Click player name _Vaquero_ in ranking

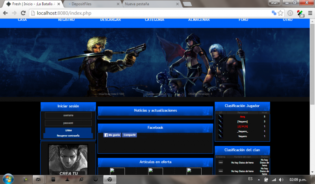[243, 131]
